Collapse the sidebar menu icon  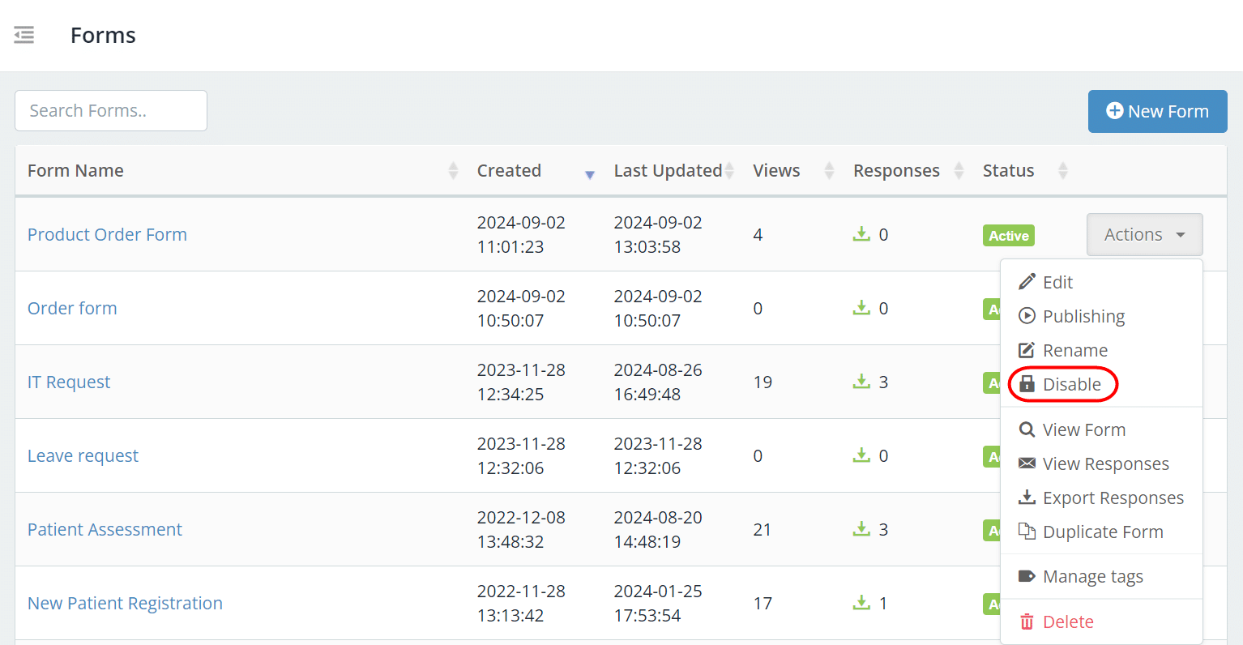24,35
